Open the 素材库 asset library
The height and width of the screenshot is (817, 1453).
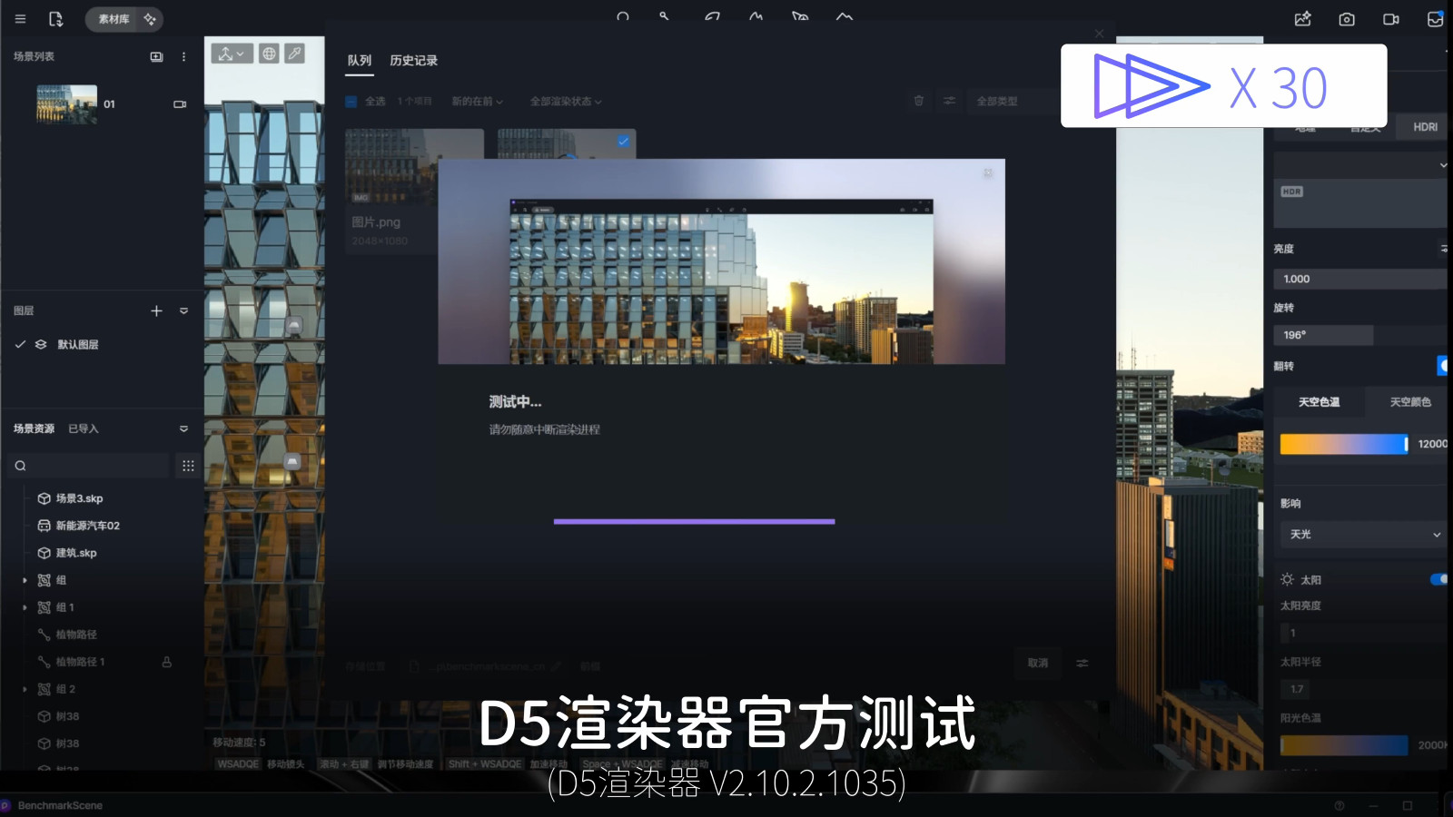point(113,19)
